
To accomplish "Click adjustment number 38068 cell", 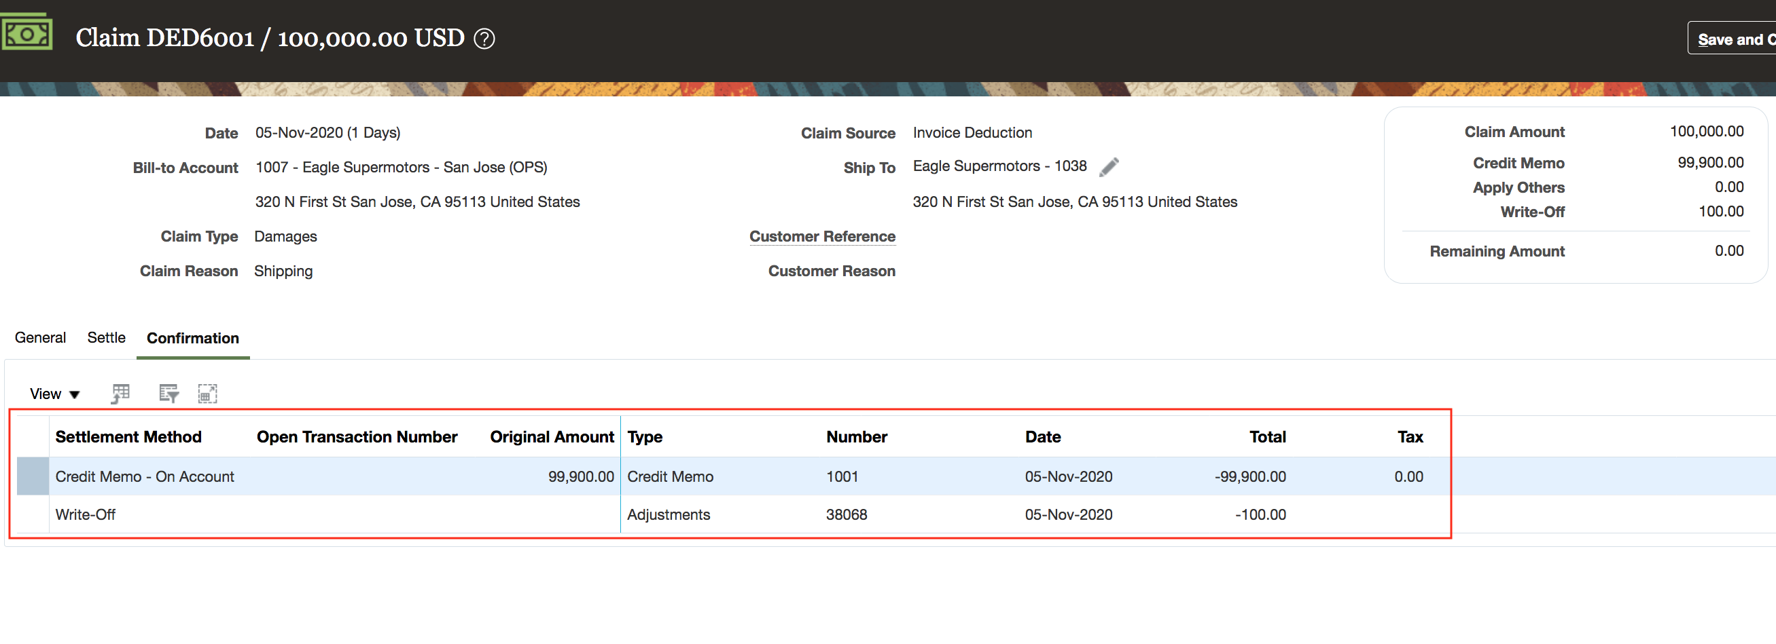I will [846, 514].
